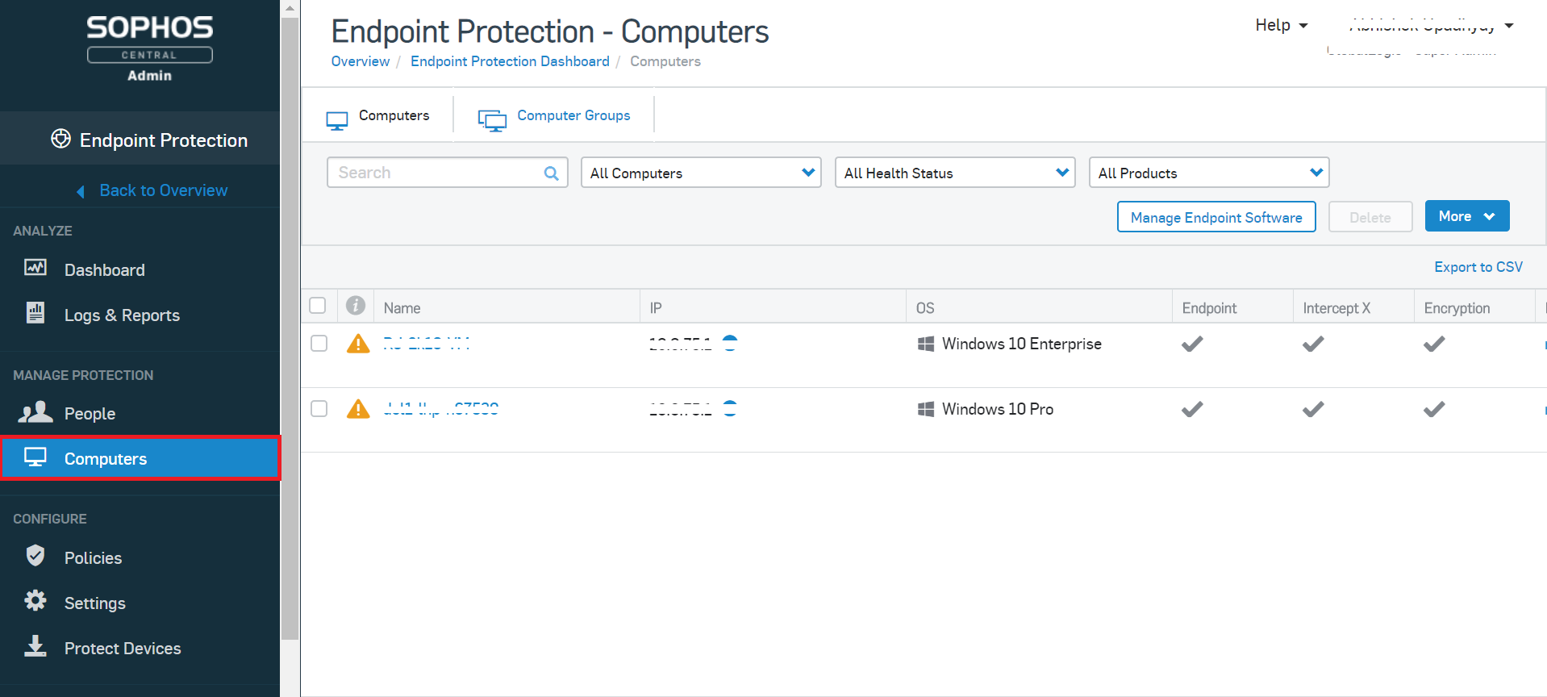Open Logs & Reports in sidebar
The image size is (1547, 697).
121,315
